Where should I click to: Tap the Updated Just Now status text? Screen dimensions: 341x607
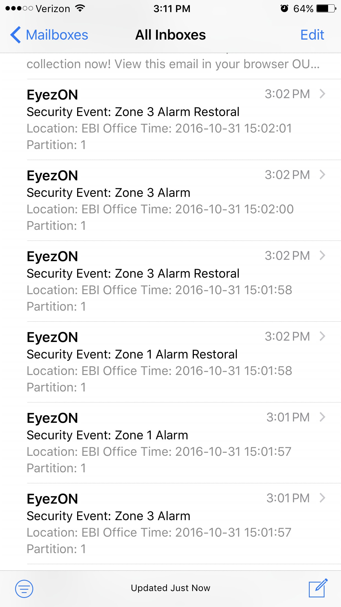pos(170,588)
